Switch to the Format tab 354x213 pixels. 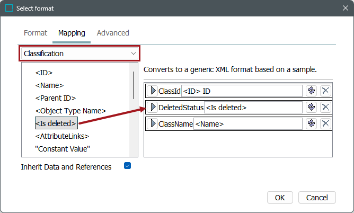pos(36,33)
